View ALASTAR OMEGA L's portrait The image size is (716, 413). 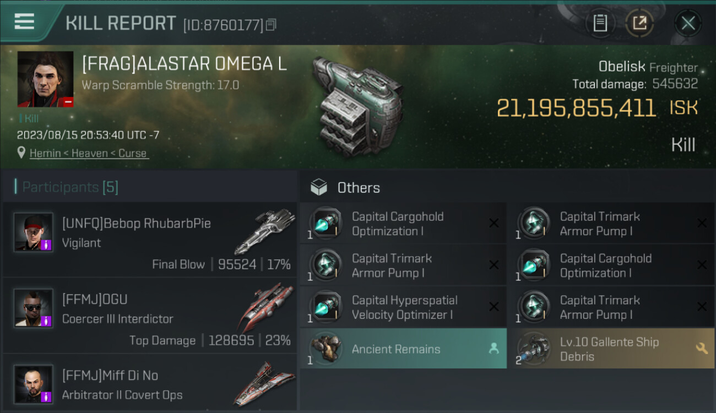click(45, 79)
